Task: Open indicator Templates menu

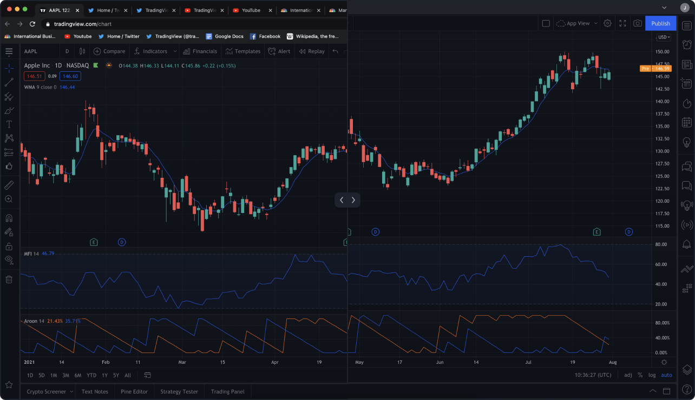Action: tap(243, 51)
